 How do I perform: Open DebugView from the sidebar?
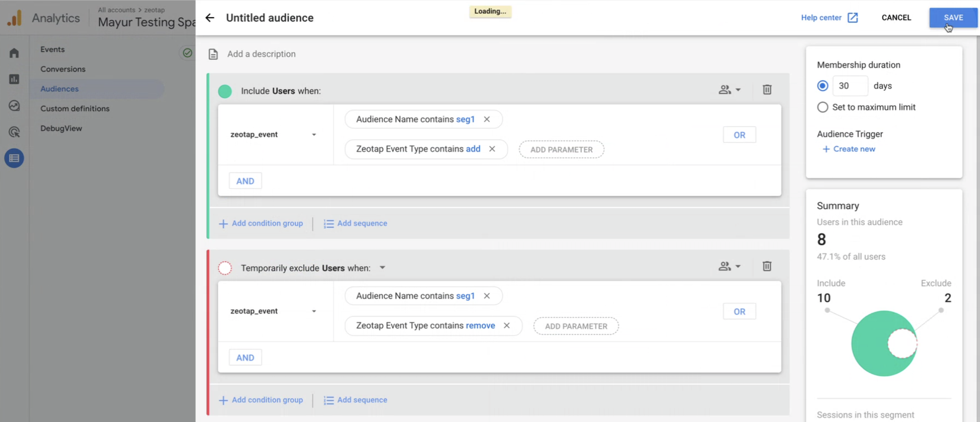[61, 128]
